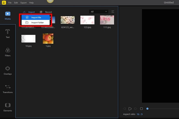The height and width of the screenshot is (119, 179).
Task: Click the Record text button
Action: tap(48, 12)
